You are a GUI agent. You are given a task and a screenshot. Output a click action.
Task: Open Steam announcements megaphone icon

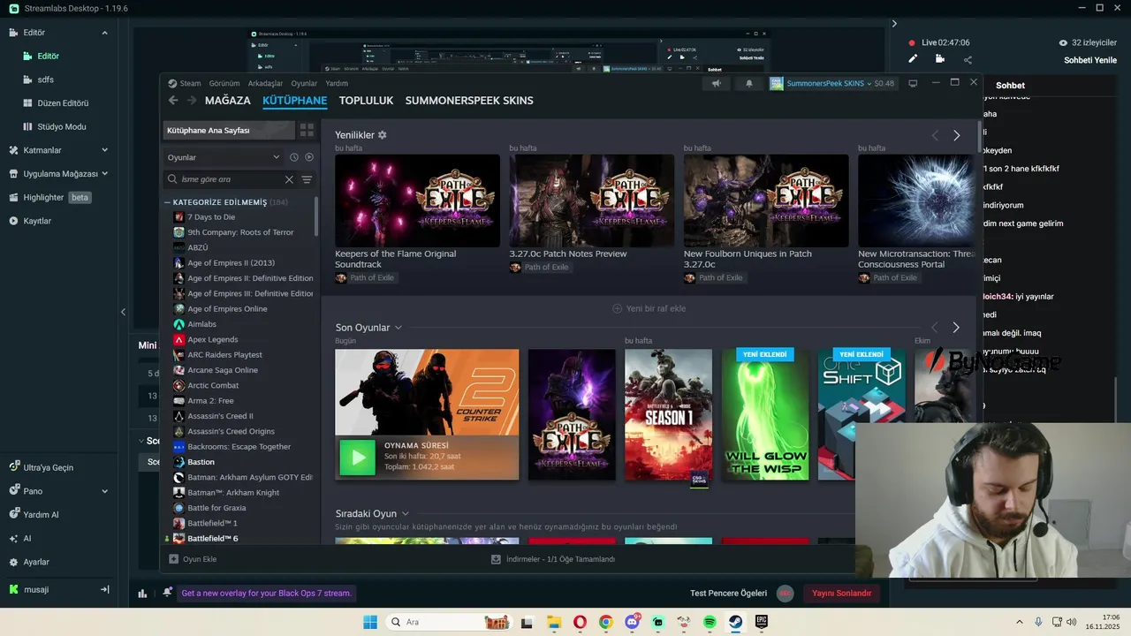pyautogui.click(x=717, y=83)
